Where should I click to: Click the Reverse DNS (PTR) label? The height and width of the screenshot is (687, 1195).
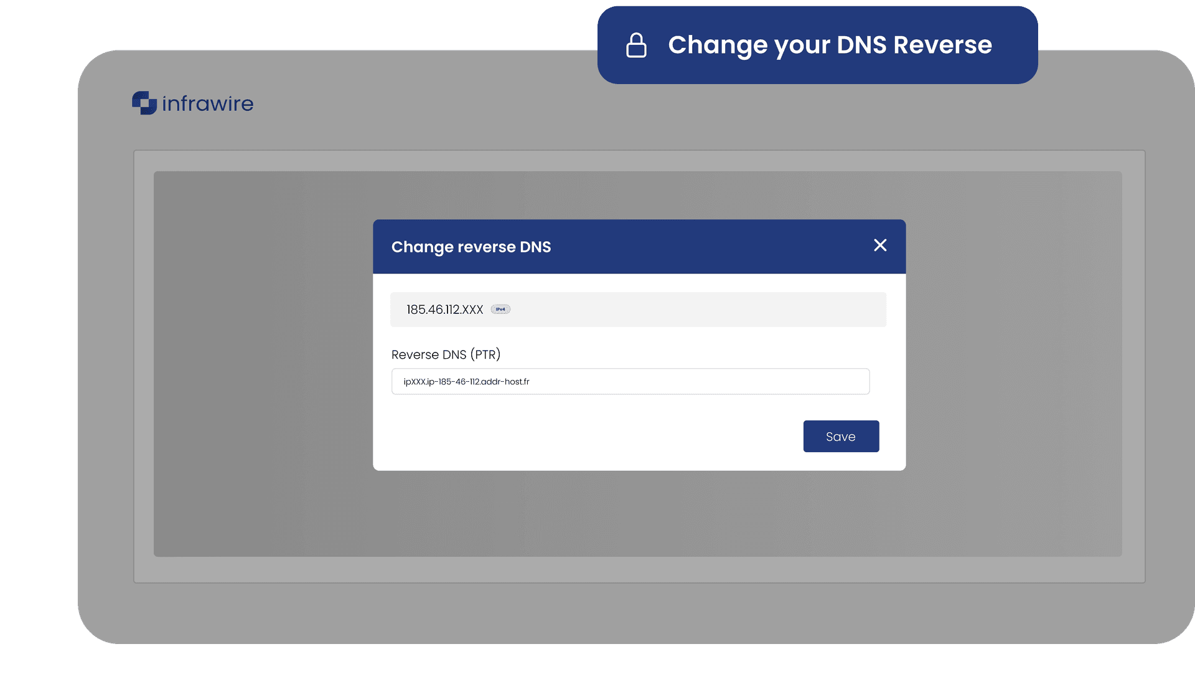446,354
